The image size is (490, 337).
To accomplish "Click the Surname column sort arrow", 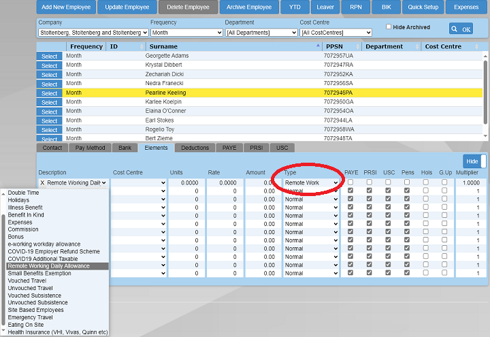I will coord(318,47).
